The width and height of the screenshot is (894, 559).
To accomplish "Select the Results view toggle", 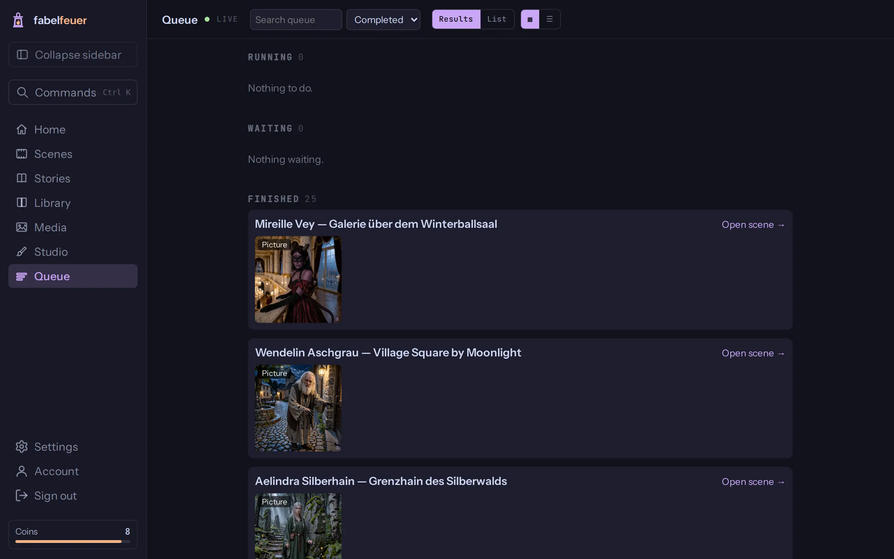I will (456, 19).
